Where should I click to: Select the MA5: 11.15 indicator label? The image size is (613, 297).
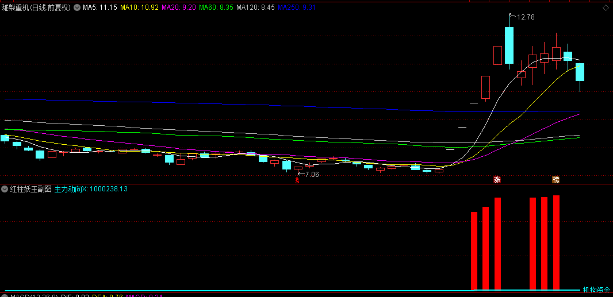[x=99, y=7]
